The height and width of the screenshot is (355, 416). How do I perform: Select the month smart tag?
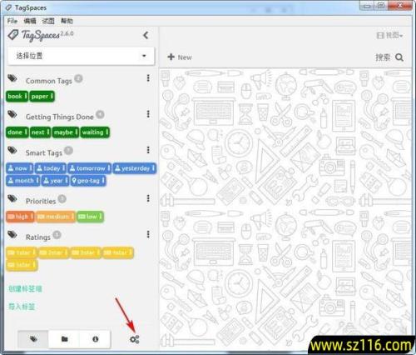click(23, 181)
